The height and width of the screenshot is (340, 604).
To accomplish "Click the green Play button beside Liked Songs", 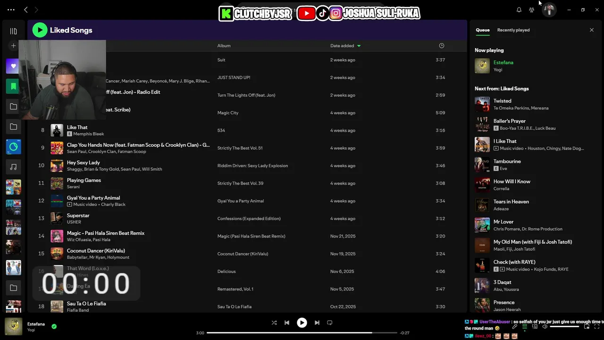I will click(40, 30).
